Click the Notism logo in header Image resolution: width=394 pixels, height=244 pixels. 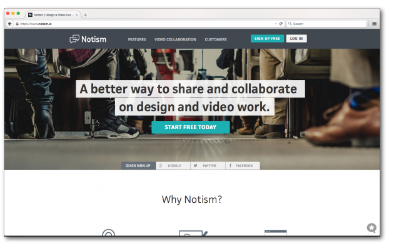tap(88, 39)
